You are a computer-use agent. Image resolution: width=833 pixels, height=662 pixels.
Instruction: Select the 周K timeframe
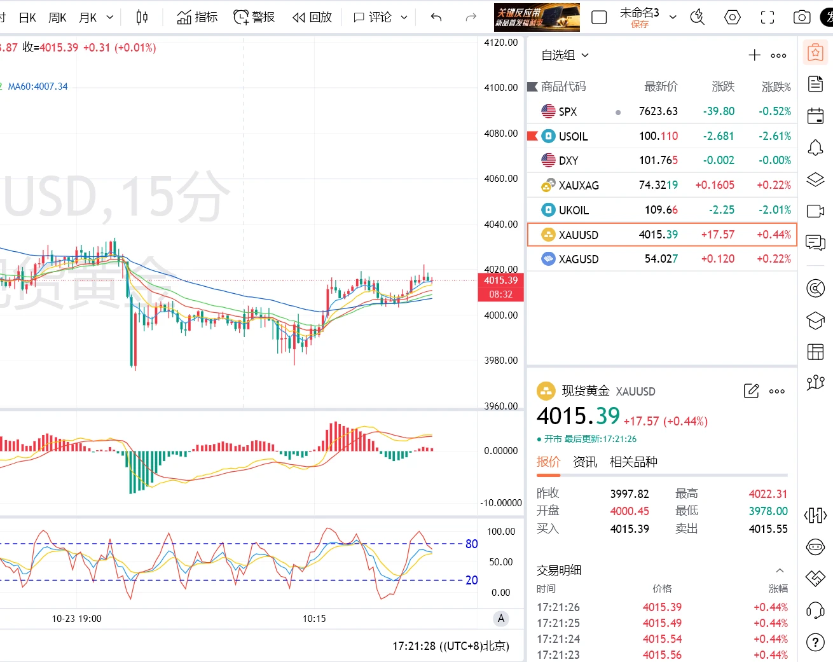57,17
